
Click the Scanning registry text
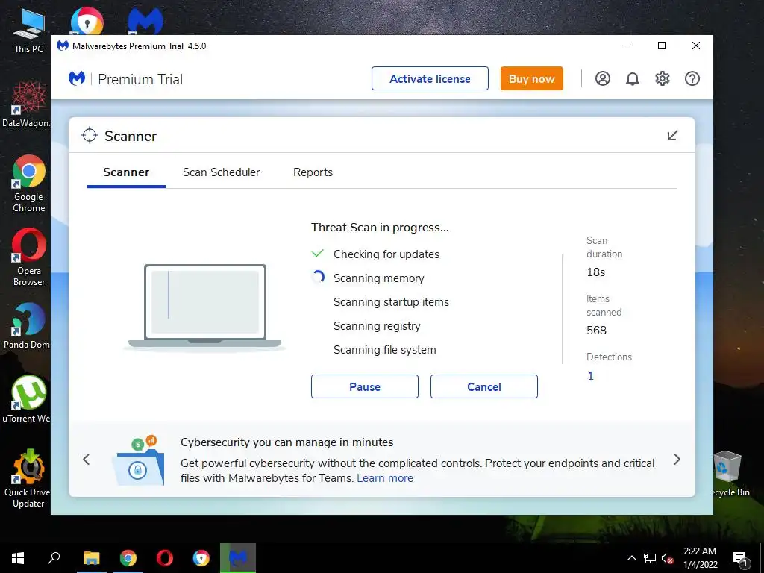pos(377,326)
